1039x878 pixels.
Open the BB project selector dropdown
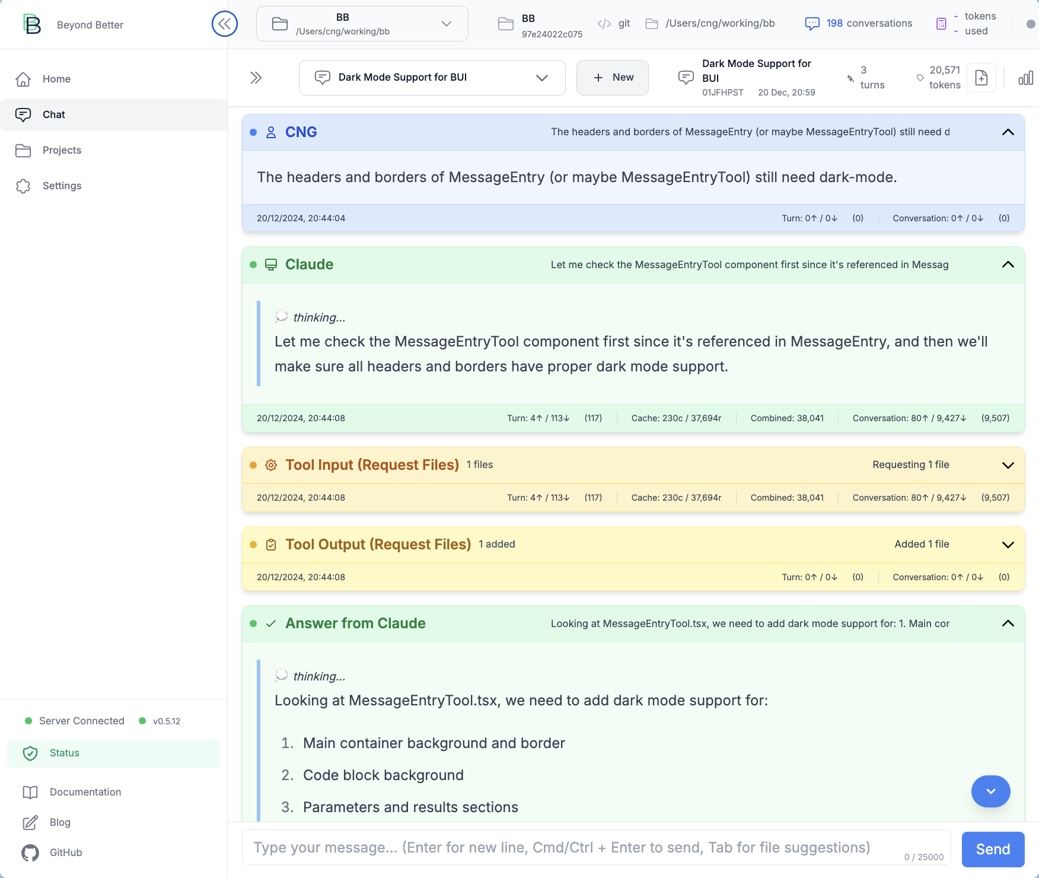[x=362, y=24]
